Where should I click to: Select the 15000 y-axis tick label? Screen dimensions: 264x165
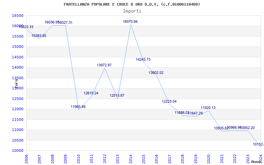click(17, 47)
